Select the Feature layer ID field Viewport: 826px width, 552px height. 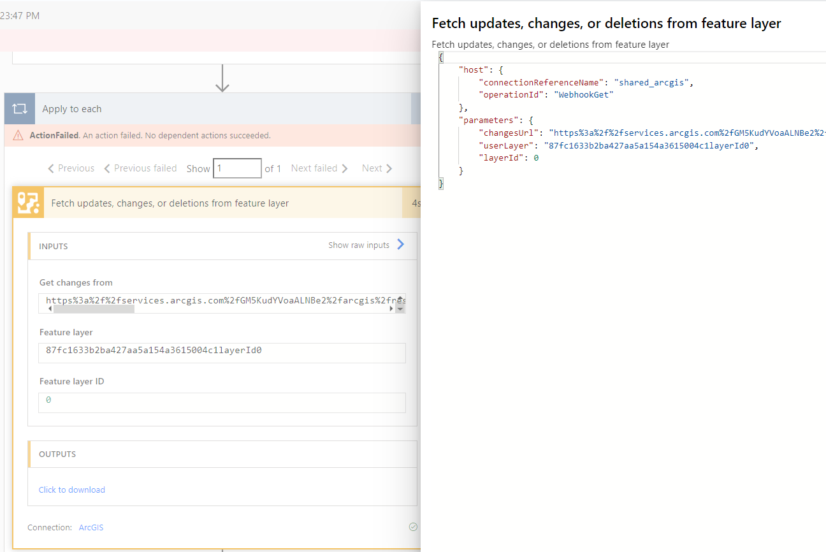point(222,400)
